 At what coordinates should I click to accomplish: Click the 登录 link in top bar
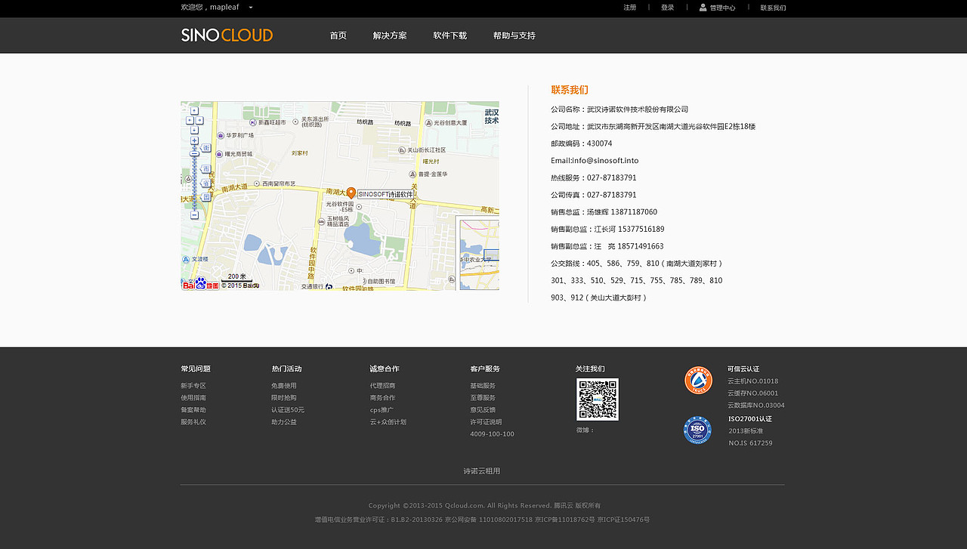(668, 8)
